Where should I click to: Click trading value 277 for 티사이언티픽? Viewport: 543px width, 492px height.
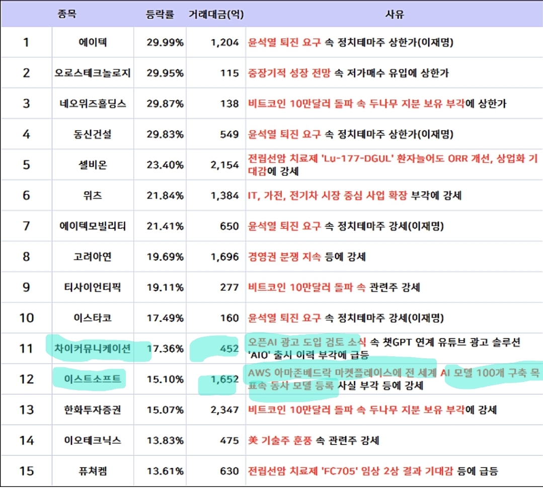point(229,287)
